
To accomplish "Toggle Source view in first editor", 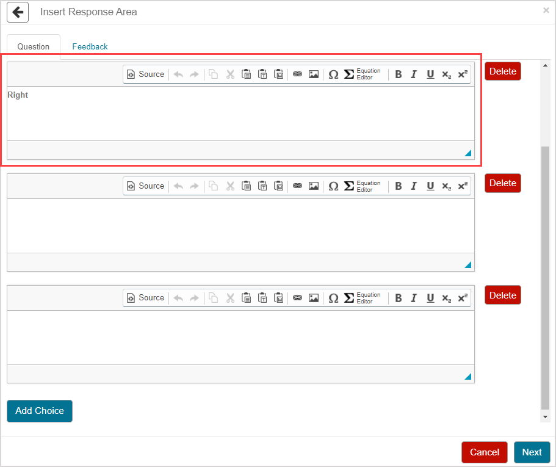I will (146, 74).
